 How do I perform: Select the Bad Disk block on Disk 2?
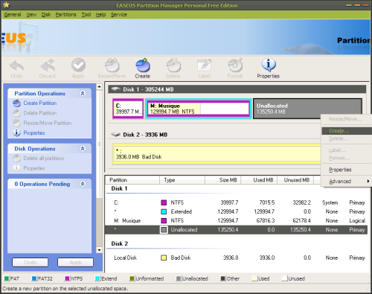pyautogui.click(x=217, y=154)
